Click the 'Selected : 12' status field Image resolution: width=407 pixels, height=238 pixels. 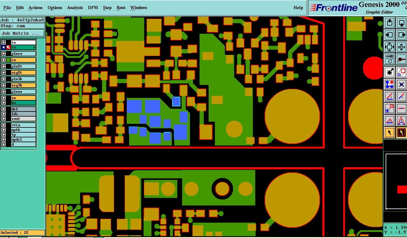tap(23, 233)
